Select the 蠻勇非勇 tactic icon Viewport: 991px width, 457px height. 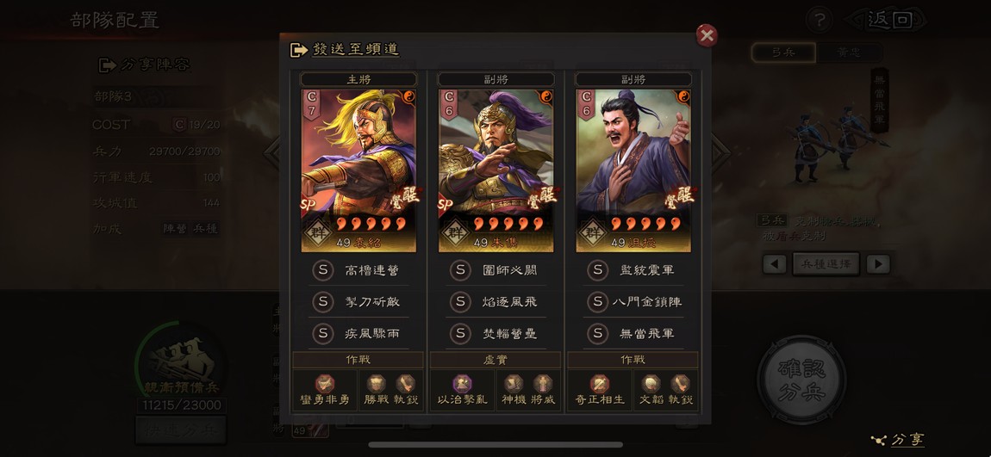[x=325, y=383]
